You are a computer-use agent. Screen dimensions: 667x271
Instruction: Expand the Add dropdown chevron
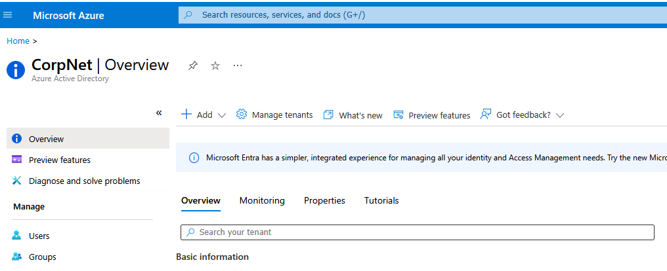tap(222, 115)
